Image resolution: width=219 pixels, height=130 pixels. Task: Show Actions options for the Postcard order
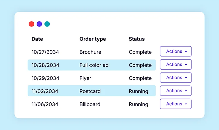click(x=175, y=91)
